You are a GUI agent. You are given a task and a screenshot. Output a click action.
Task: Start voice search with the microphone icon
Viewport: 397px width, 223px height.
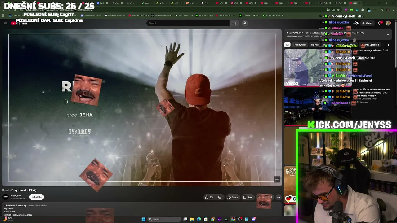(245, 23)
